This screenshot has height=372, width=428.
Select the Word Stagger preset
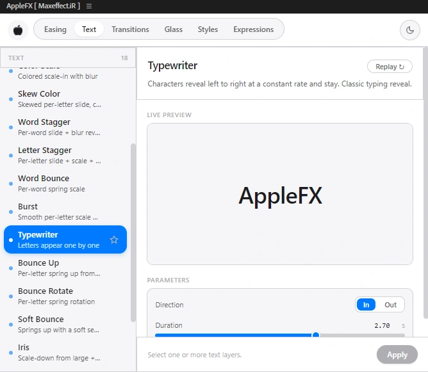tap(65, 127)
